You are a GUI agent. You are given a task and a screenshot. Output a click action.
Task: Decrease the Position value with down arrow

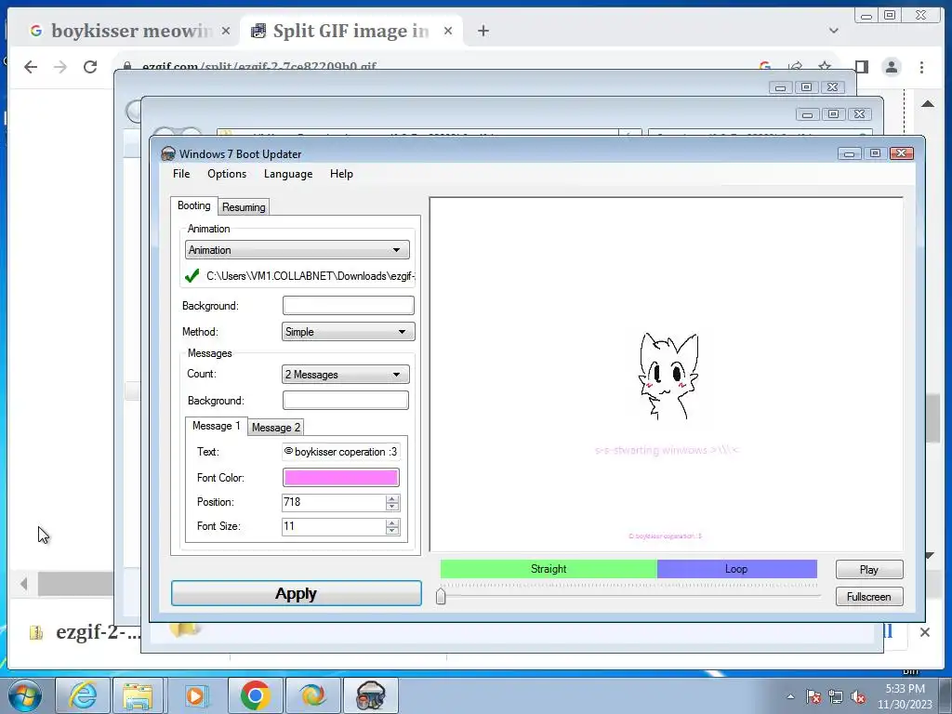click(x=392, y=507)
